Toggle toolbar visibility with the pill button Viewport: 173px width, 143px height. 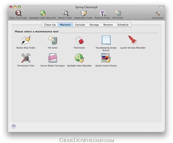click(x=161, y=7)
